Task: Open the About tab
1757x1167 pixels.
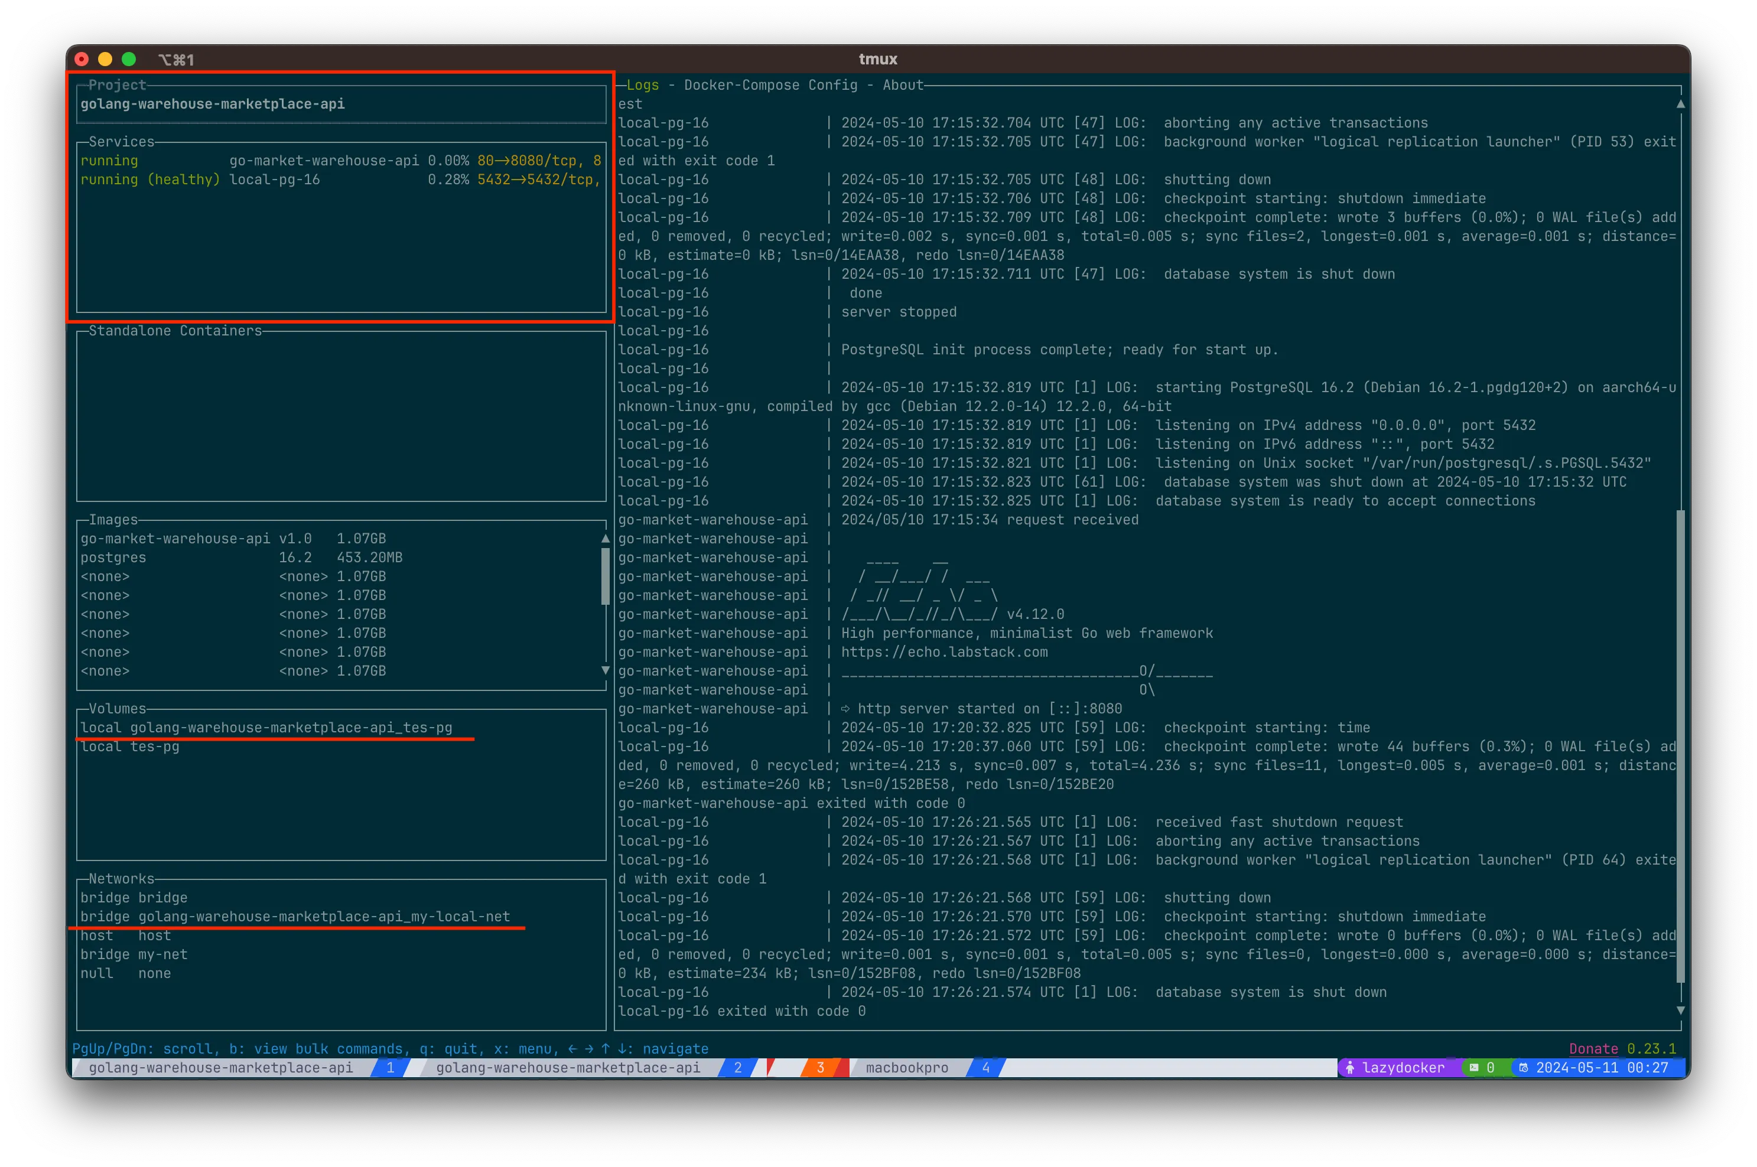Action: [901, 85]
